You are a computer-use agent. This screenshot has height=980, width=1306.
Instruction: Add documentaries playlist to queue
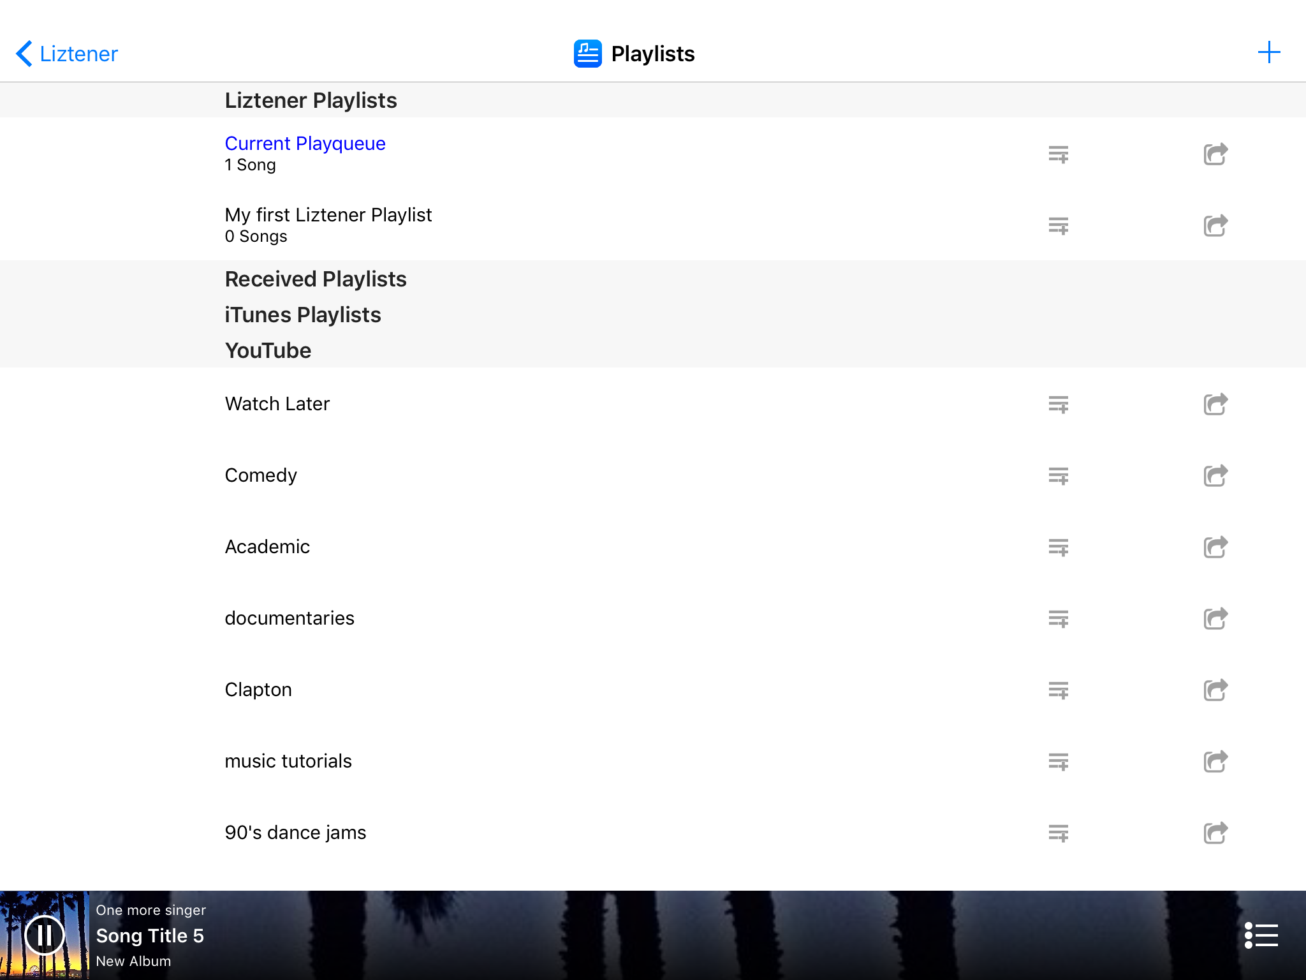point(1059,619)
